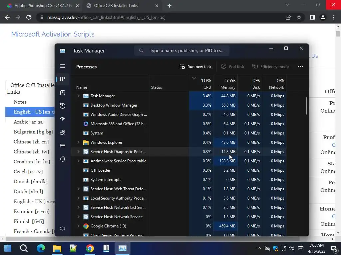Image resolution: width=341 pixels, height=255 pixels.
Task: Reload the Chrome page
Action: click(x=29, y=17)
